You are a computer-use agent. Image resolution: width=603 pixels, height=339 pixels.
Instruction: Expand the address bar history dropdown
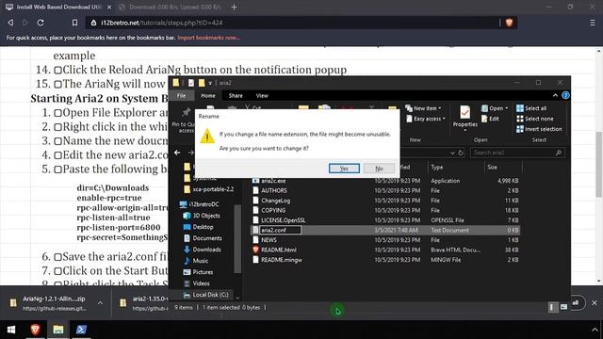click(452, 153)
